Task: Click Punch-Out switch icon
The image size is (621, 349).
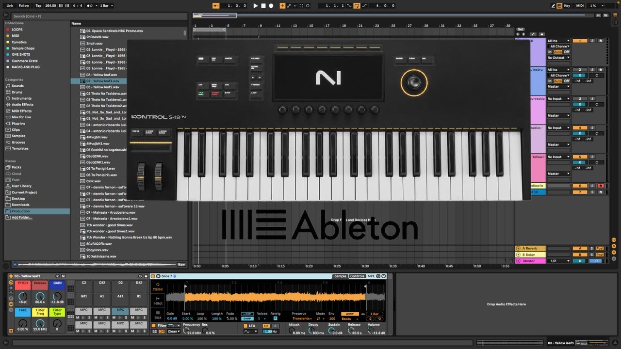Action: click(x=365, y=6)
